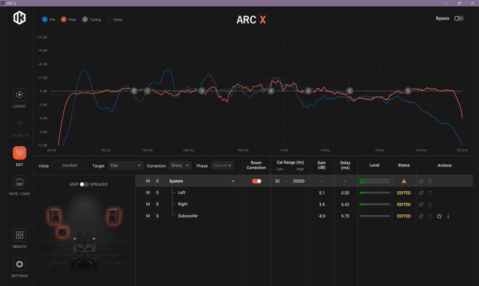Click the Left level meter

tap(375, 193)
